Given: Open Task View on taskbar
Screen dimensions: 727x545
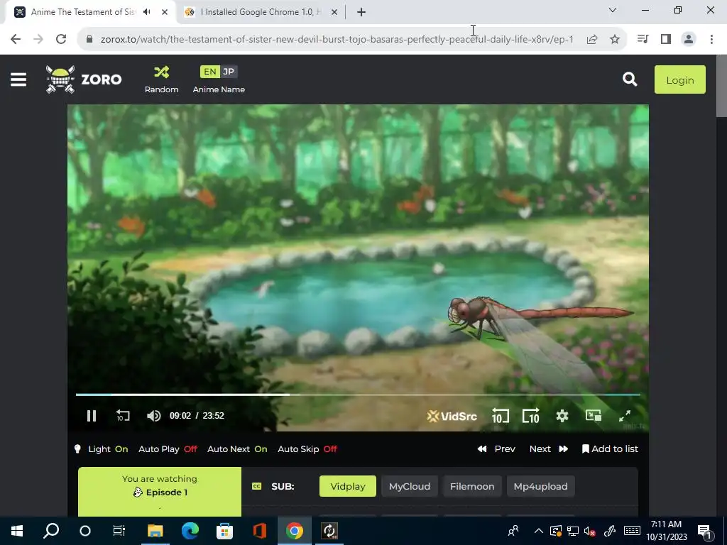Looking at the screenshot, I should point(119,531).
